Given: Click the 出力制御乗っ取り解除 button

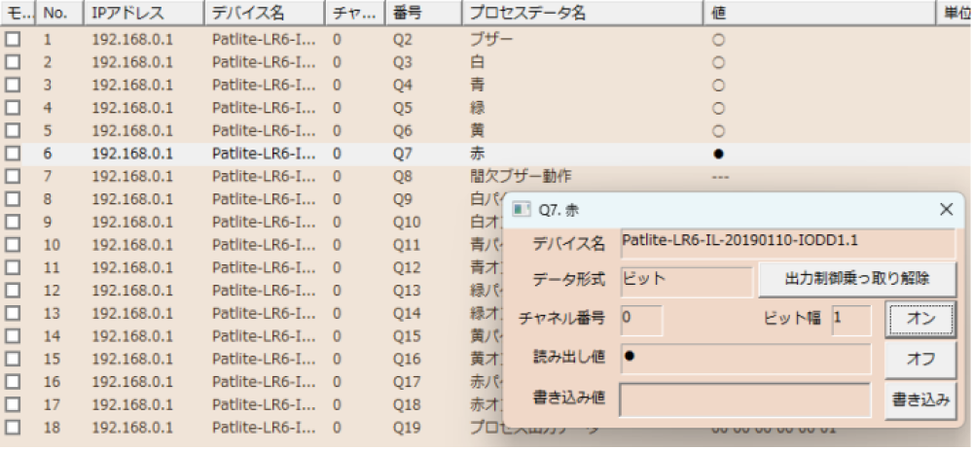Looking at the screenshot, I should 857,279.
